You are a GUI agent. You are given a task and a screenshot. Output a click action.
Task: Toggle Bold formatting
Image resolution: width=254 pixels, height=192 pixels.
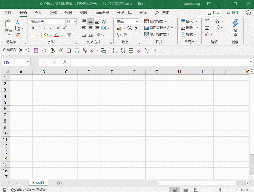33,28
